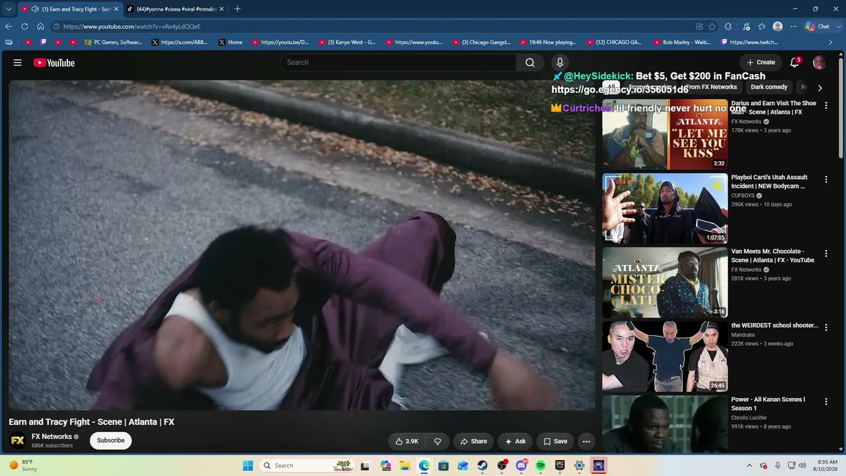Image resolution: width=846 pixels, height=476 pixels.
Task: Open Spotify from the taskbar
Action: [x=541, y=465]
